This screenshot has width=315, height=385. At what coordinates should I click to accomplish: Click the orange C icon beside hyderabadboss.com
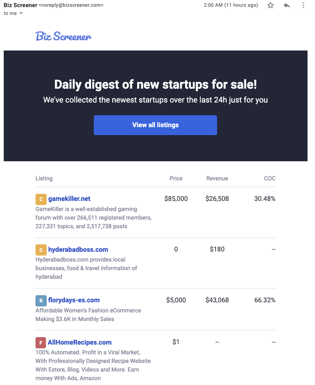41,250
